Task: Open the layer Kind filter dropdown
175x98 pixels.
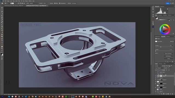Action: pyautogui.click(x=158, y=66)
